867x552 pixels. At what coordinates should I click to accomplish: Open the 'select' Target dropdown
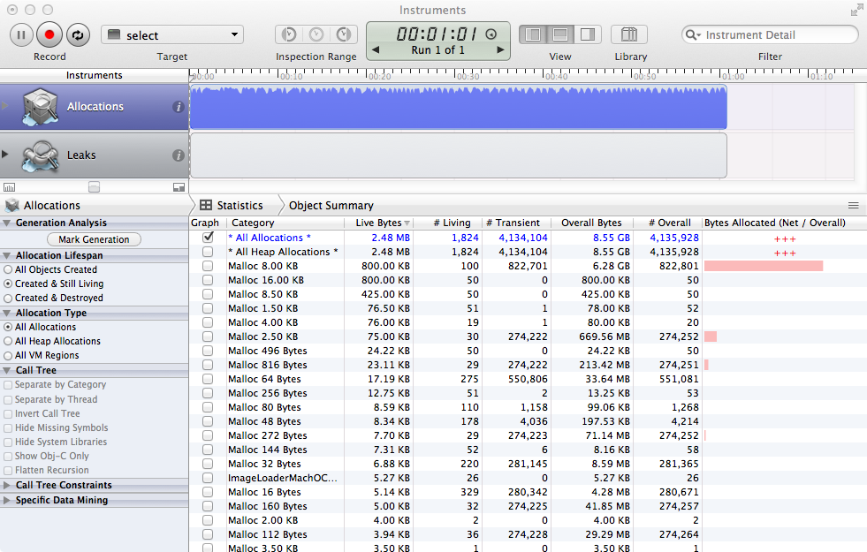pos(172,34)
